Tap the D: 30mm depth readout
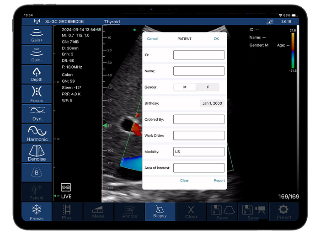Screen dimensions: 320x235 click(70, 48)
